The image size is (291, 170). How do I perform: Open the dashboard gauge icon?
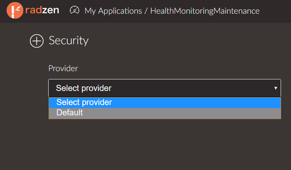point(74,10)
